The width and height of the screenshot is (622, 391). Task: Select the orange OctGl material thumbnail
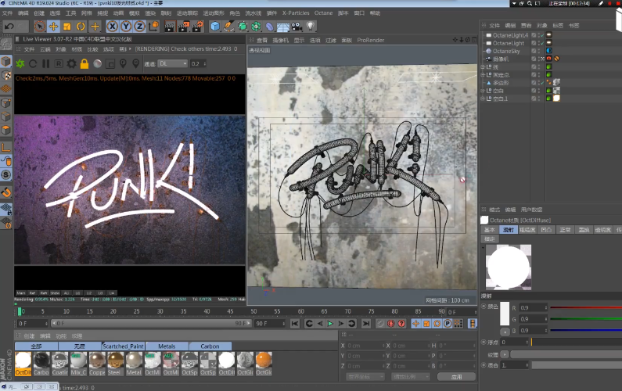click(x=264, y=361)
